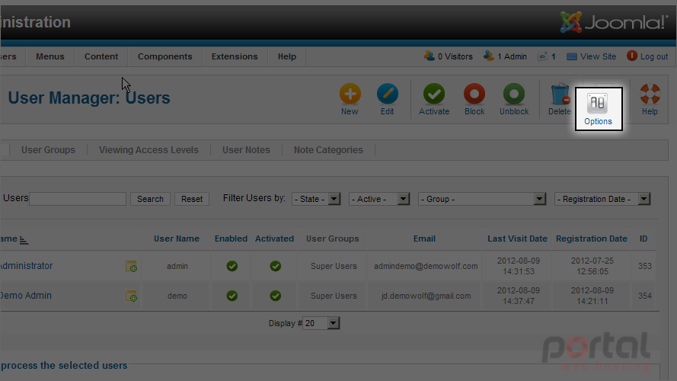Viewport: 677px width, 381px height.
Task: Click the View Site monitor icon
Action: (572, 56)
